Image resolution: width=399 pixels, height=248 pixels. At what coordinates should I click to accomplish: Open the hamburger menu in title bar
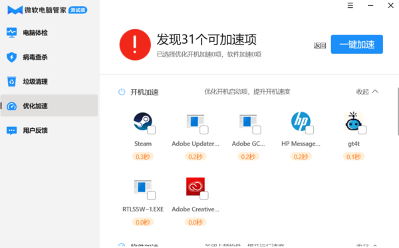click(350, 5)
